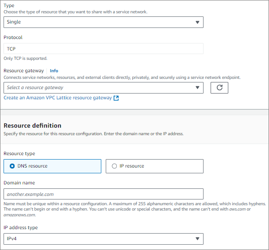Click the IP address type label

21,227
